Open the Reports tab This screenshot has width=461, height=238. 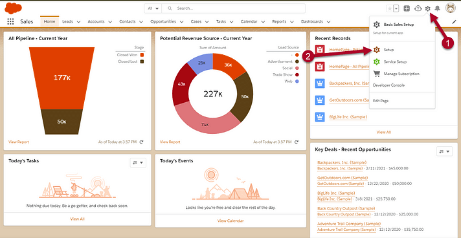click(279, 21)
